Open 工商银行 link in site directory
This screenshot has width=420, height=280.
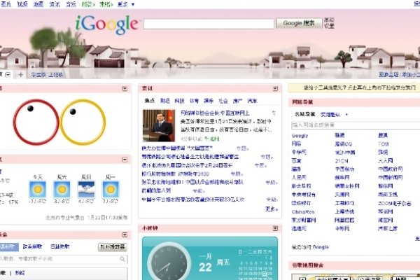point(344,204)
